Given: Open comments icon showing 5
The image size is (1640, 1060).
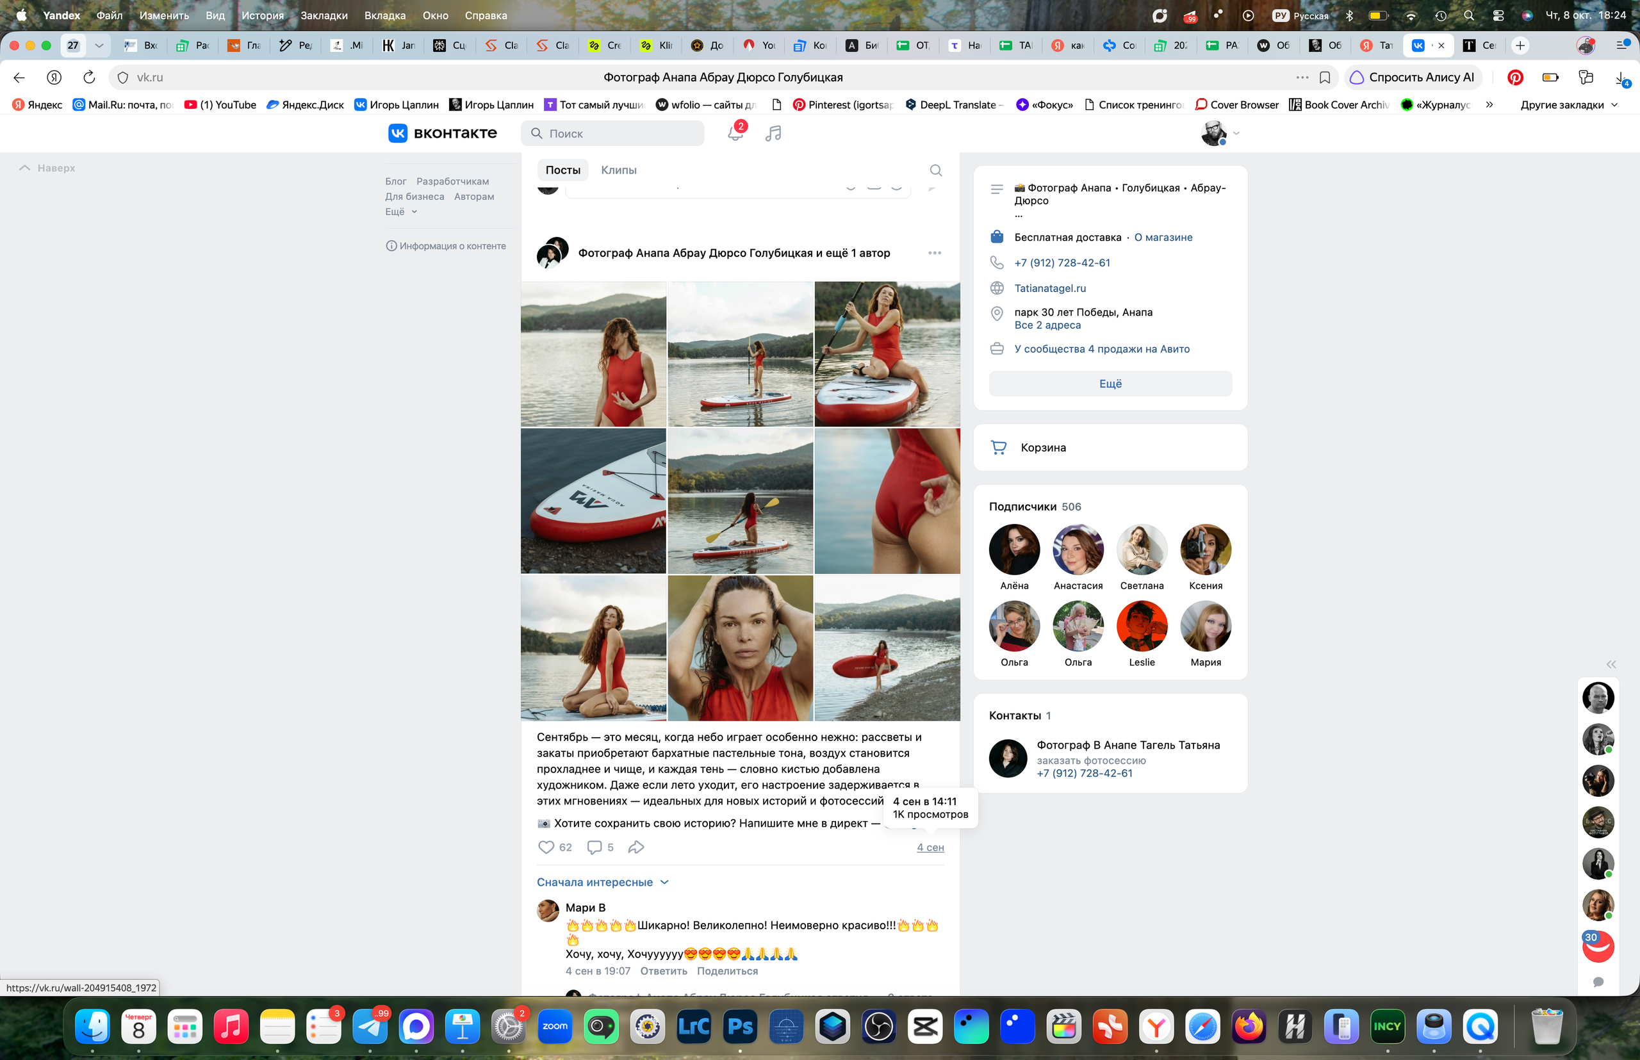Looking at the screenshot, I should [594, 847].
